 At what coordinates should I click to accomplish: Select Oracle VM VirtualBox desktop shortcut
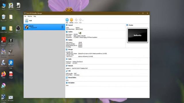coord(3,98)
